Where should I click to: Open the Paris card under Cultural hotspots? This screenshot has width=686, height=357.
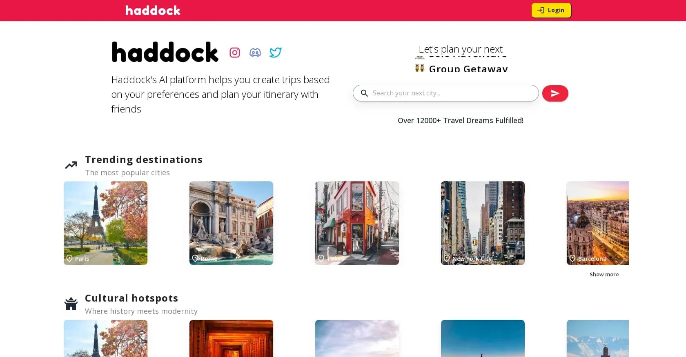coord(105,338)
